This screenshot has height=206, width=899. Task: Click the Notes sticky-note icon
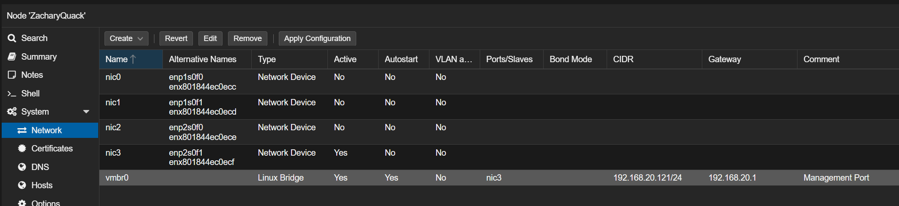pos(12,75)
